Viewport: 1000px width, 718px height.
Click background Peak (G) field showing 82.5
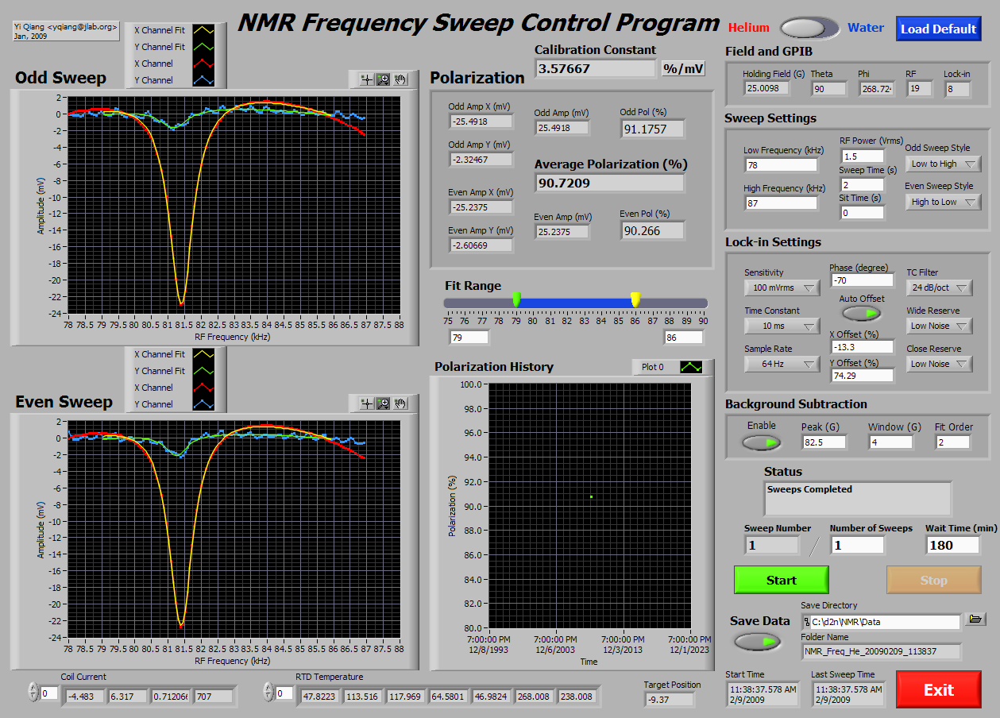pos(824,442)
